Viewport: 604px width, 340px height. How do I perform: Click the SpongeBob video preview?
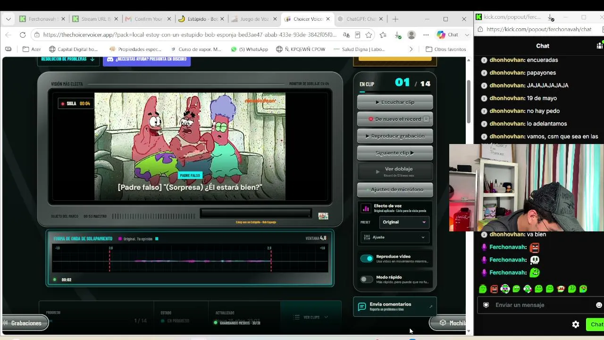click(190, 146)
